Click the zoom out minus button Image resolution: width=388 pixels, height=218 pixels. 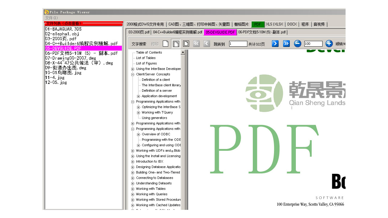tap(298, 44)
